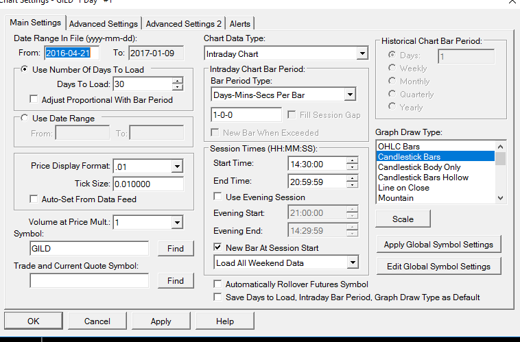Click the Apply button

tap(161, 321)
